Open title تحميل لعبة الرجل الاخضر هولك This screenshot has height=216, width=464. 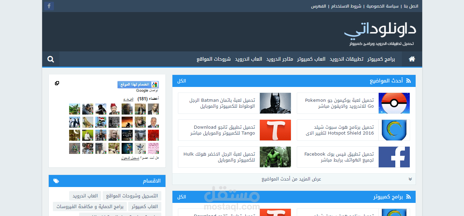[x=219, y=157]
